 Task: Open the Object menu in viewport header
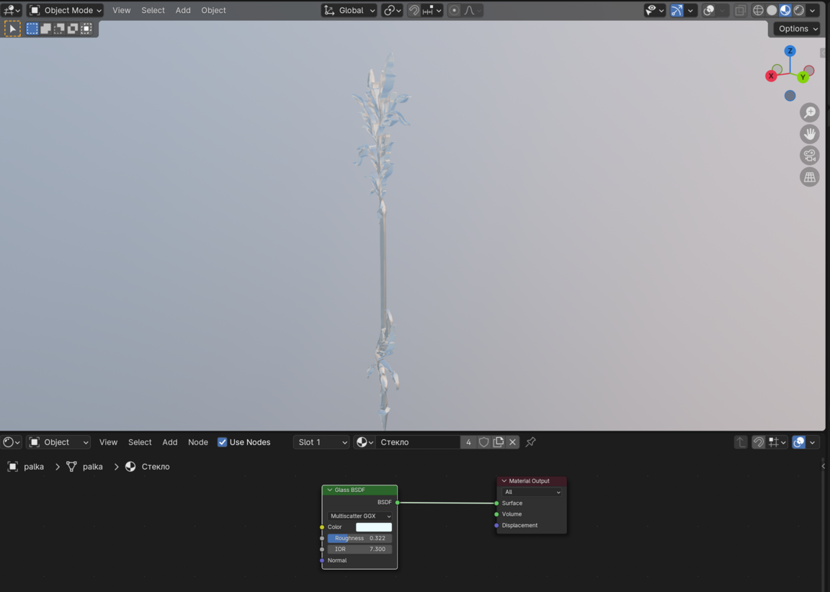click(213, 10)
